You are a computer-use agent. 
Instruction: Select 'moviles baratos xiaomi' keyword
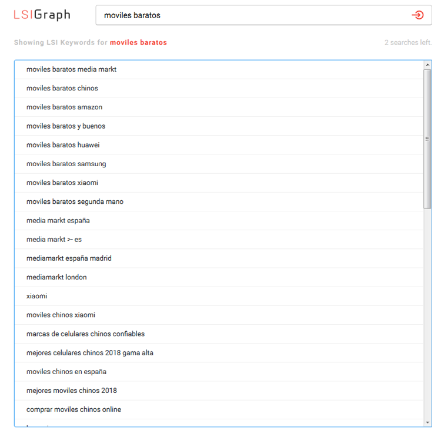(219, 183)
